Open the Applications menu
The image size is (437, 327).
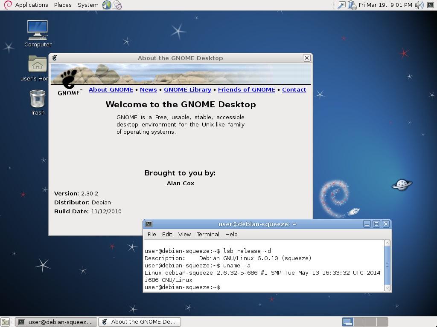[x=32, y=5]
